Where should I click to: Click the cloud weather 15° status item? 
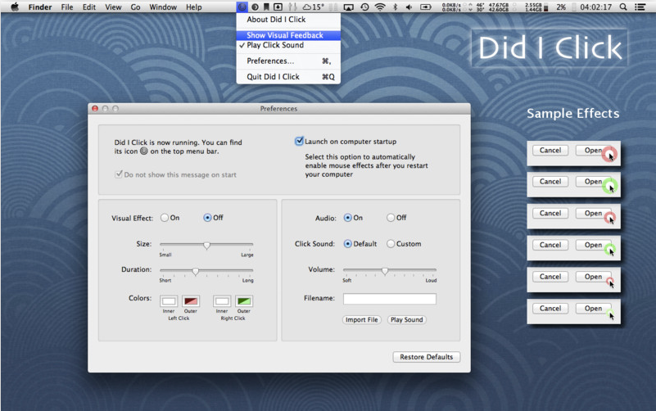point(314,7)
